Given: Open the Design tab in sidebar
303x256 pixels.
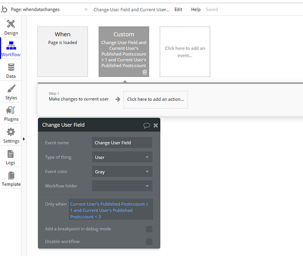Looking at the screenshot, I should tap(11, 28).
